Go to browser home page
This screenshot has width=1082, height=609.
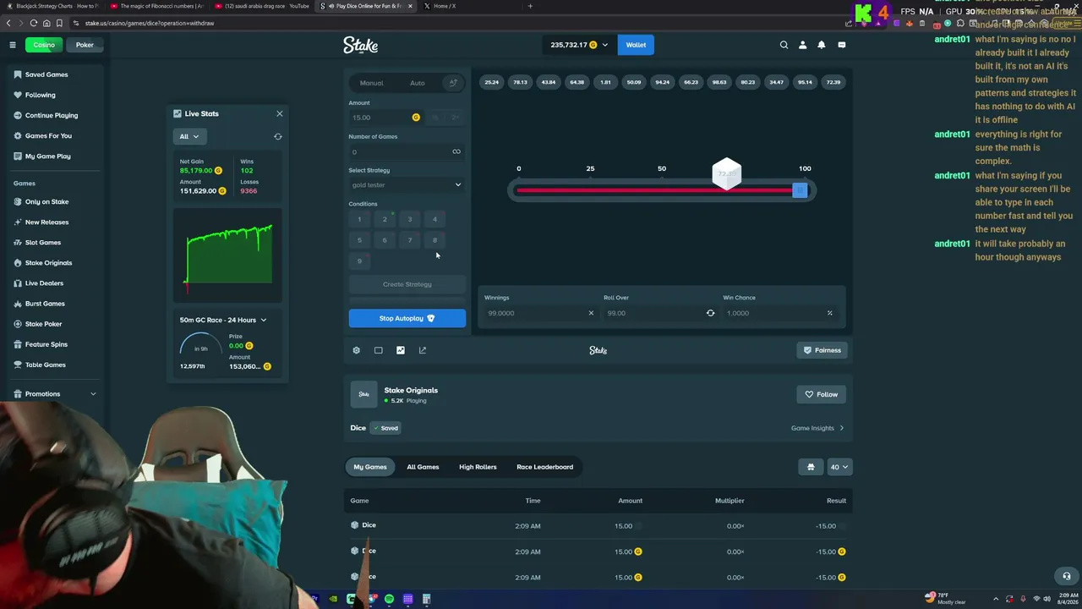click(x=46, y=23)
